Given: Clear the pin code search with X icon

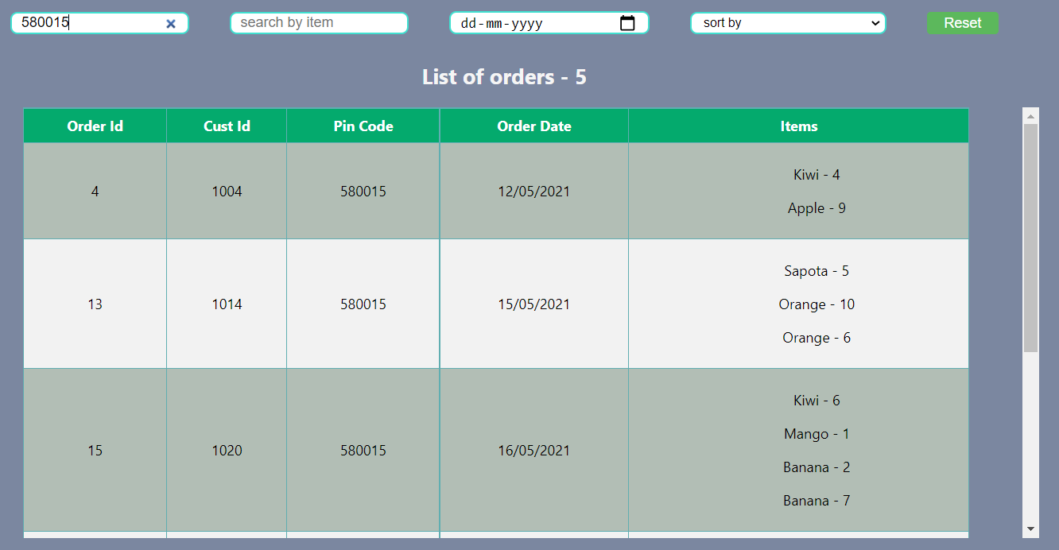Looking at the screenshot, I should coord(170,24).
